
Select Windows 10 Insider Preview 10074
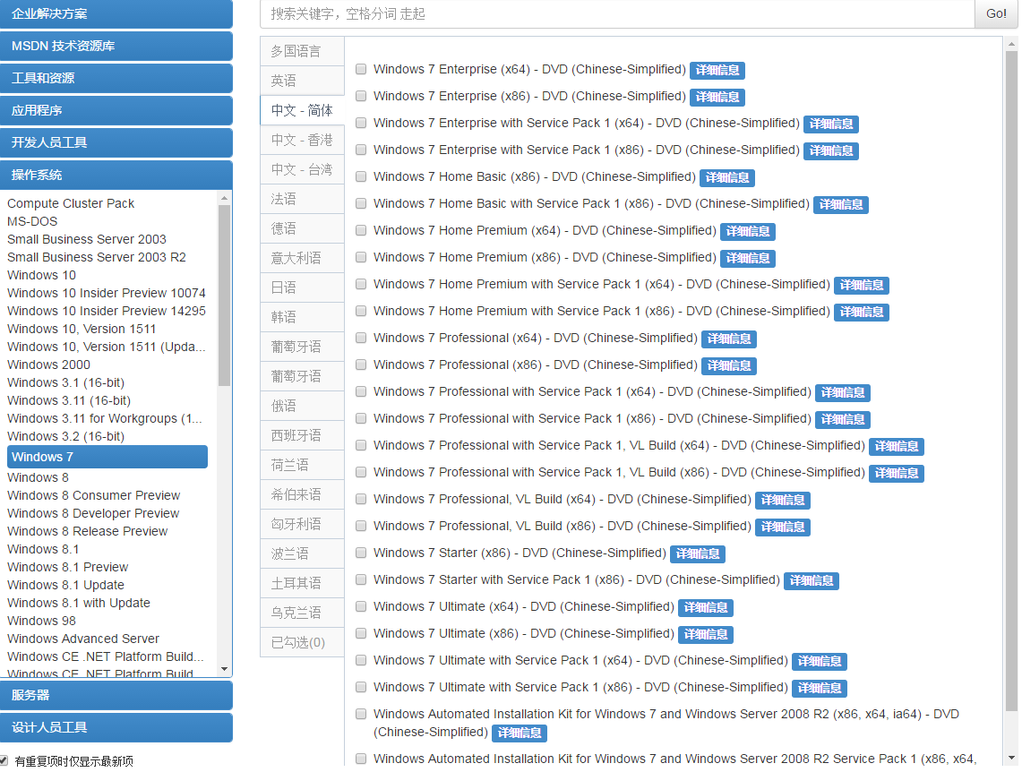(107, 293)
